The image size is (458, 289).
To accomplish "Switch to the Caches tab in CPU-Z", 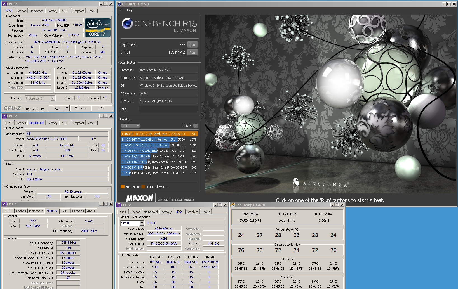I will tap(21, 11).
